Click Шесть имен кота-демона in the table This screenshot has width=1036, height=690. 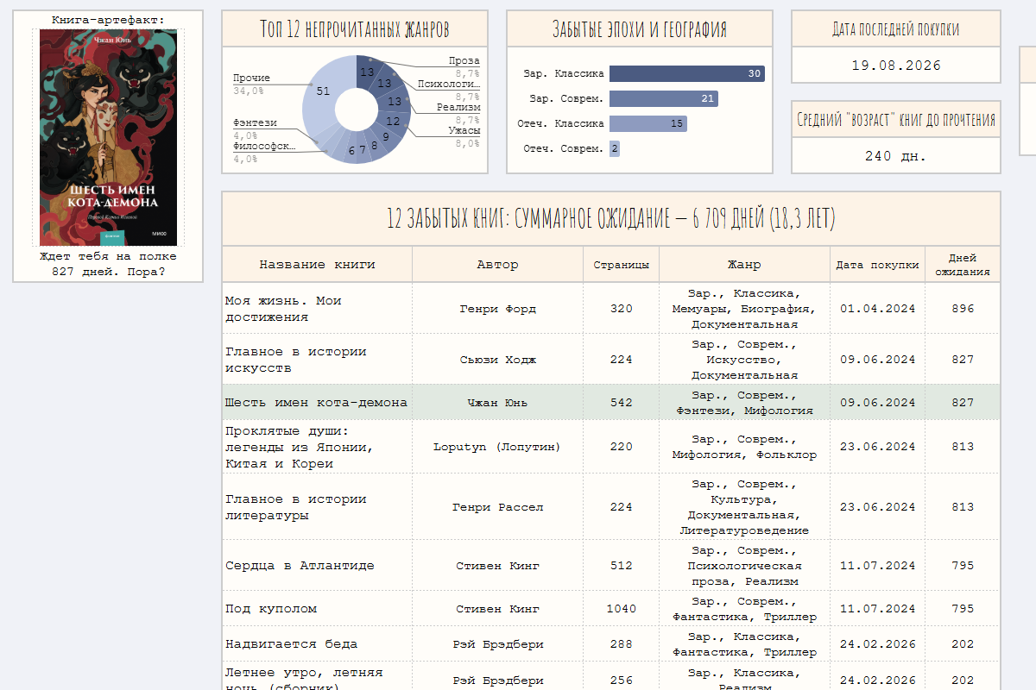pos(316,403)
